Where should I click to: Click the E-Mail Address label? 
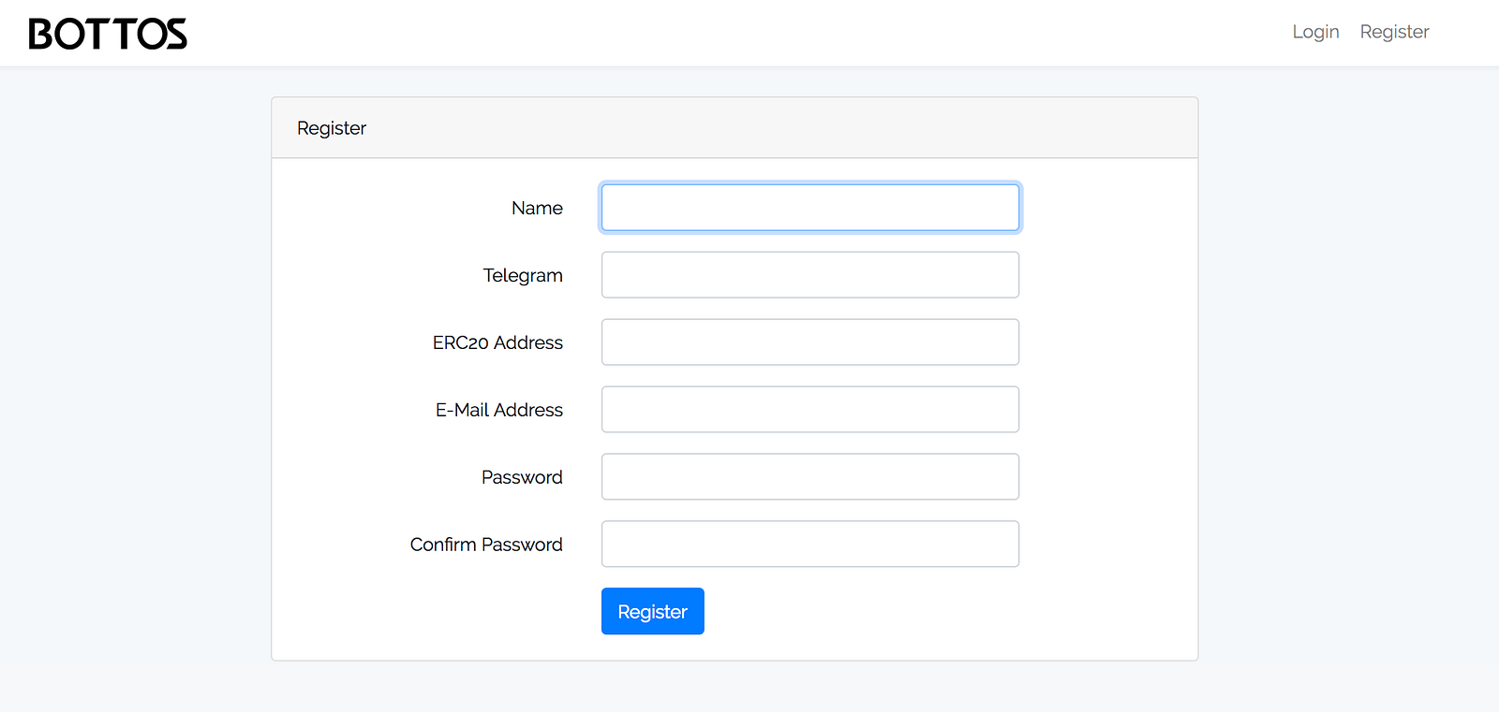(498, 411)
